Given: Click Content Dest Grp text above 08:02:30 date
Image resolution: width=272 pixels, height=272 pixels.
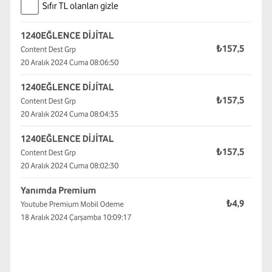Looking at the screenshot, I should point(48,153).
